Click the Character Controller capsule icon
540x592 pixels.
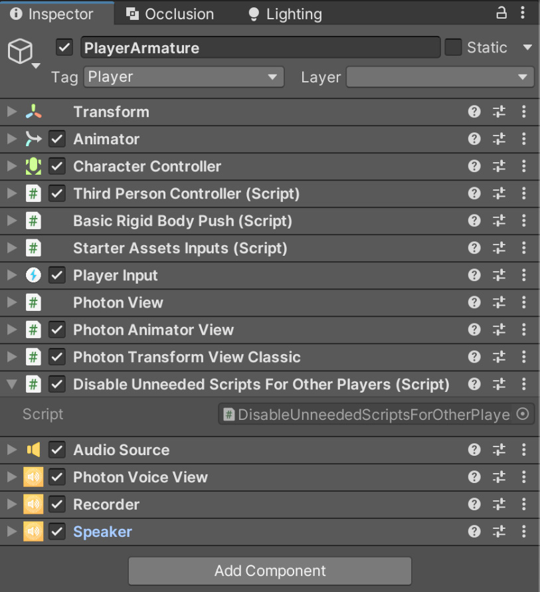34,166
